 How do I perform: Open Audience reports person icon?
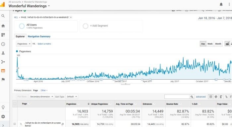(3, 53)
